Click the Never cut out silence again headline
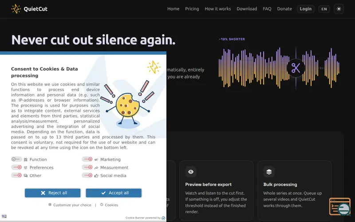The width and height of the screenshot is (355, 222). pos(93,40)
